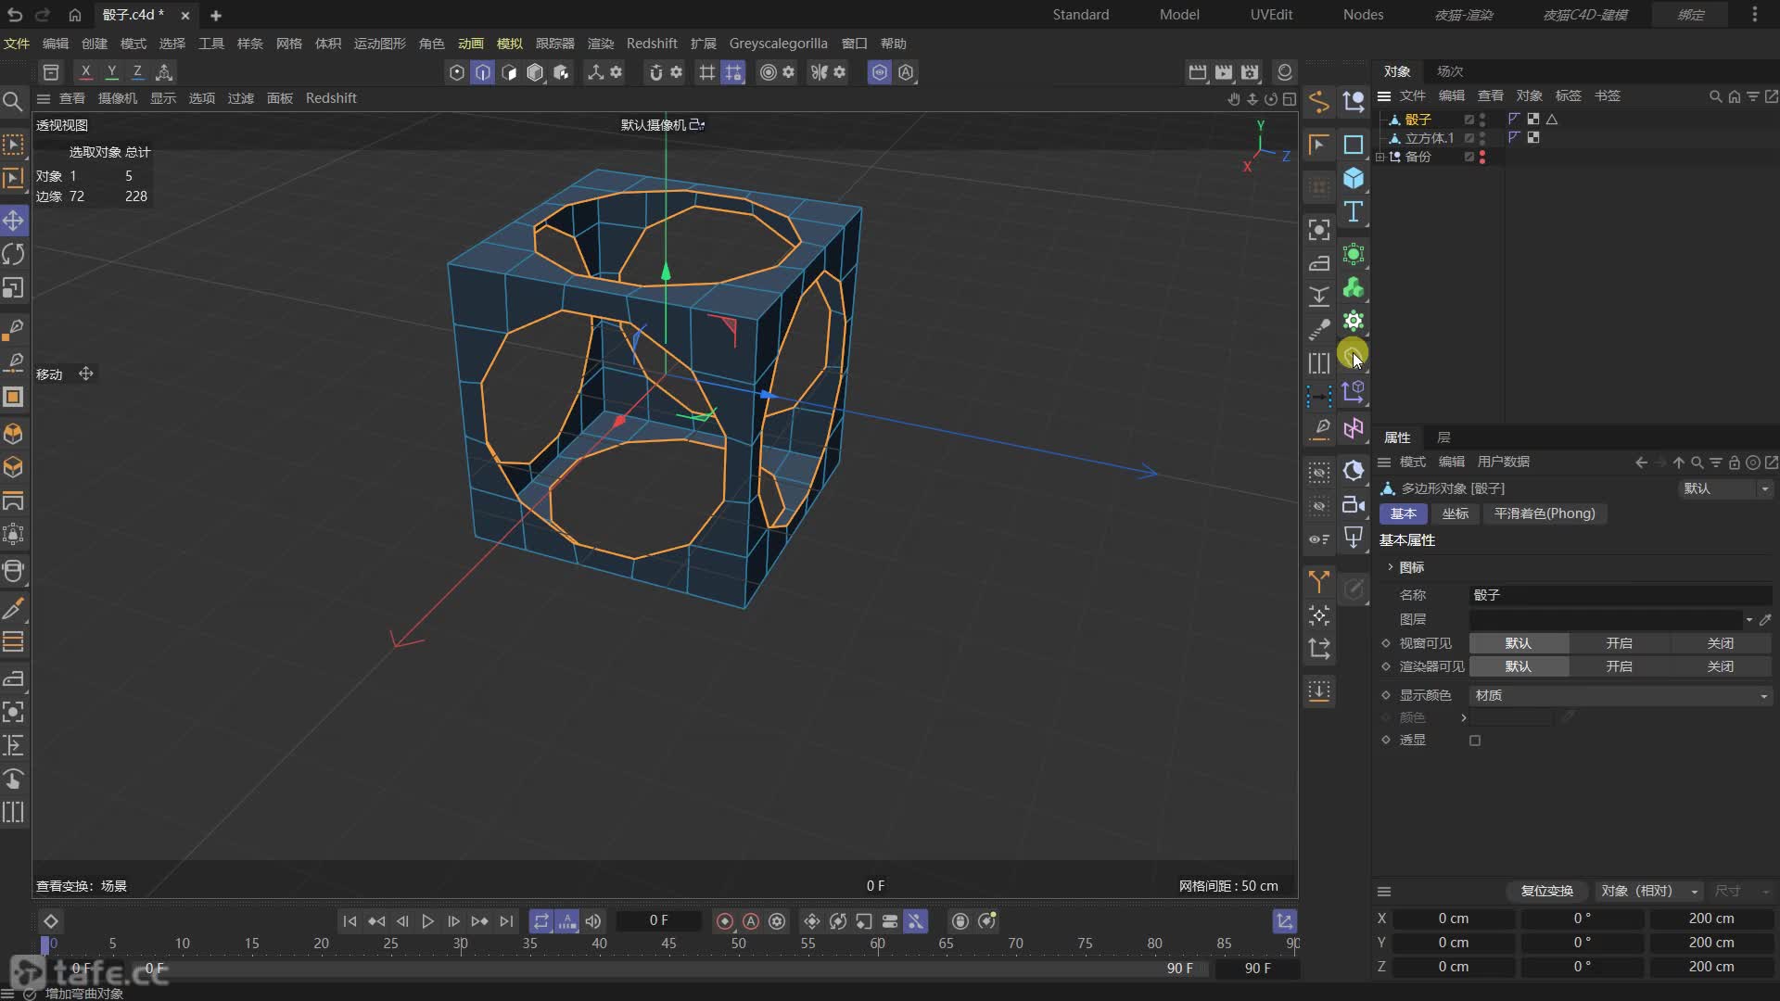Screen dimensions: 1780x1001
Task: Close the 骰子.c4d document tab
Action: (x=185, y=15)
